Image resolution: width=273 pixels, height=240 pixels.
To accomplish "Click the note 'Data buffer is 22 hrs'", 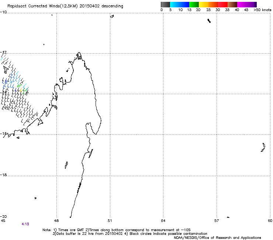I will (x=75, y=234).
